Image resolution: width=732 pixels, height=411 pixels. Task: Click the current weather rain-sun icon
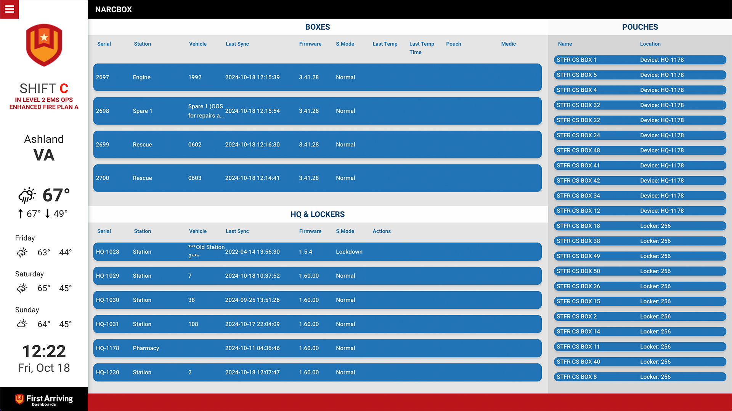[27, 195]
